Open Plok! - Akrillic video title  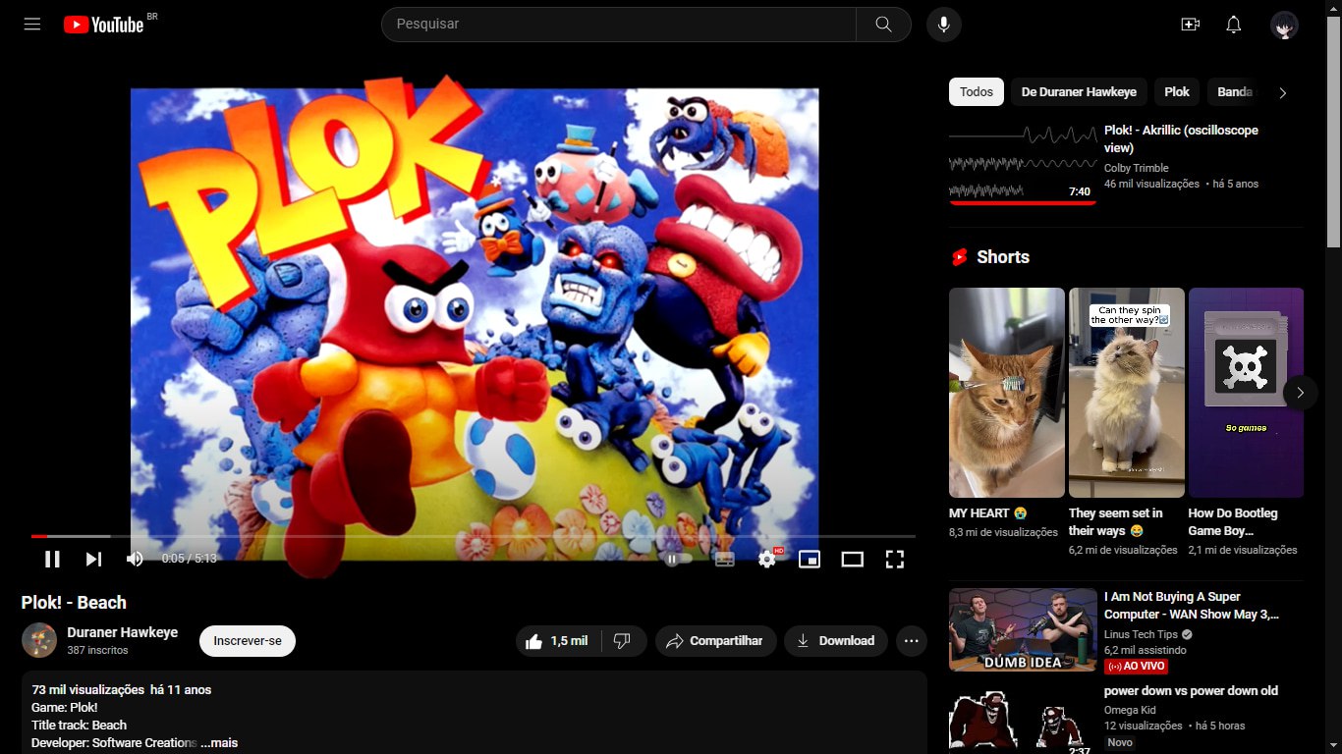1181,138
